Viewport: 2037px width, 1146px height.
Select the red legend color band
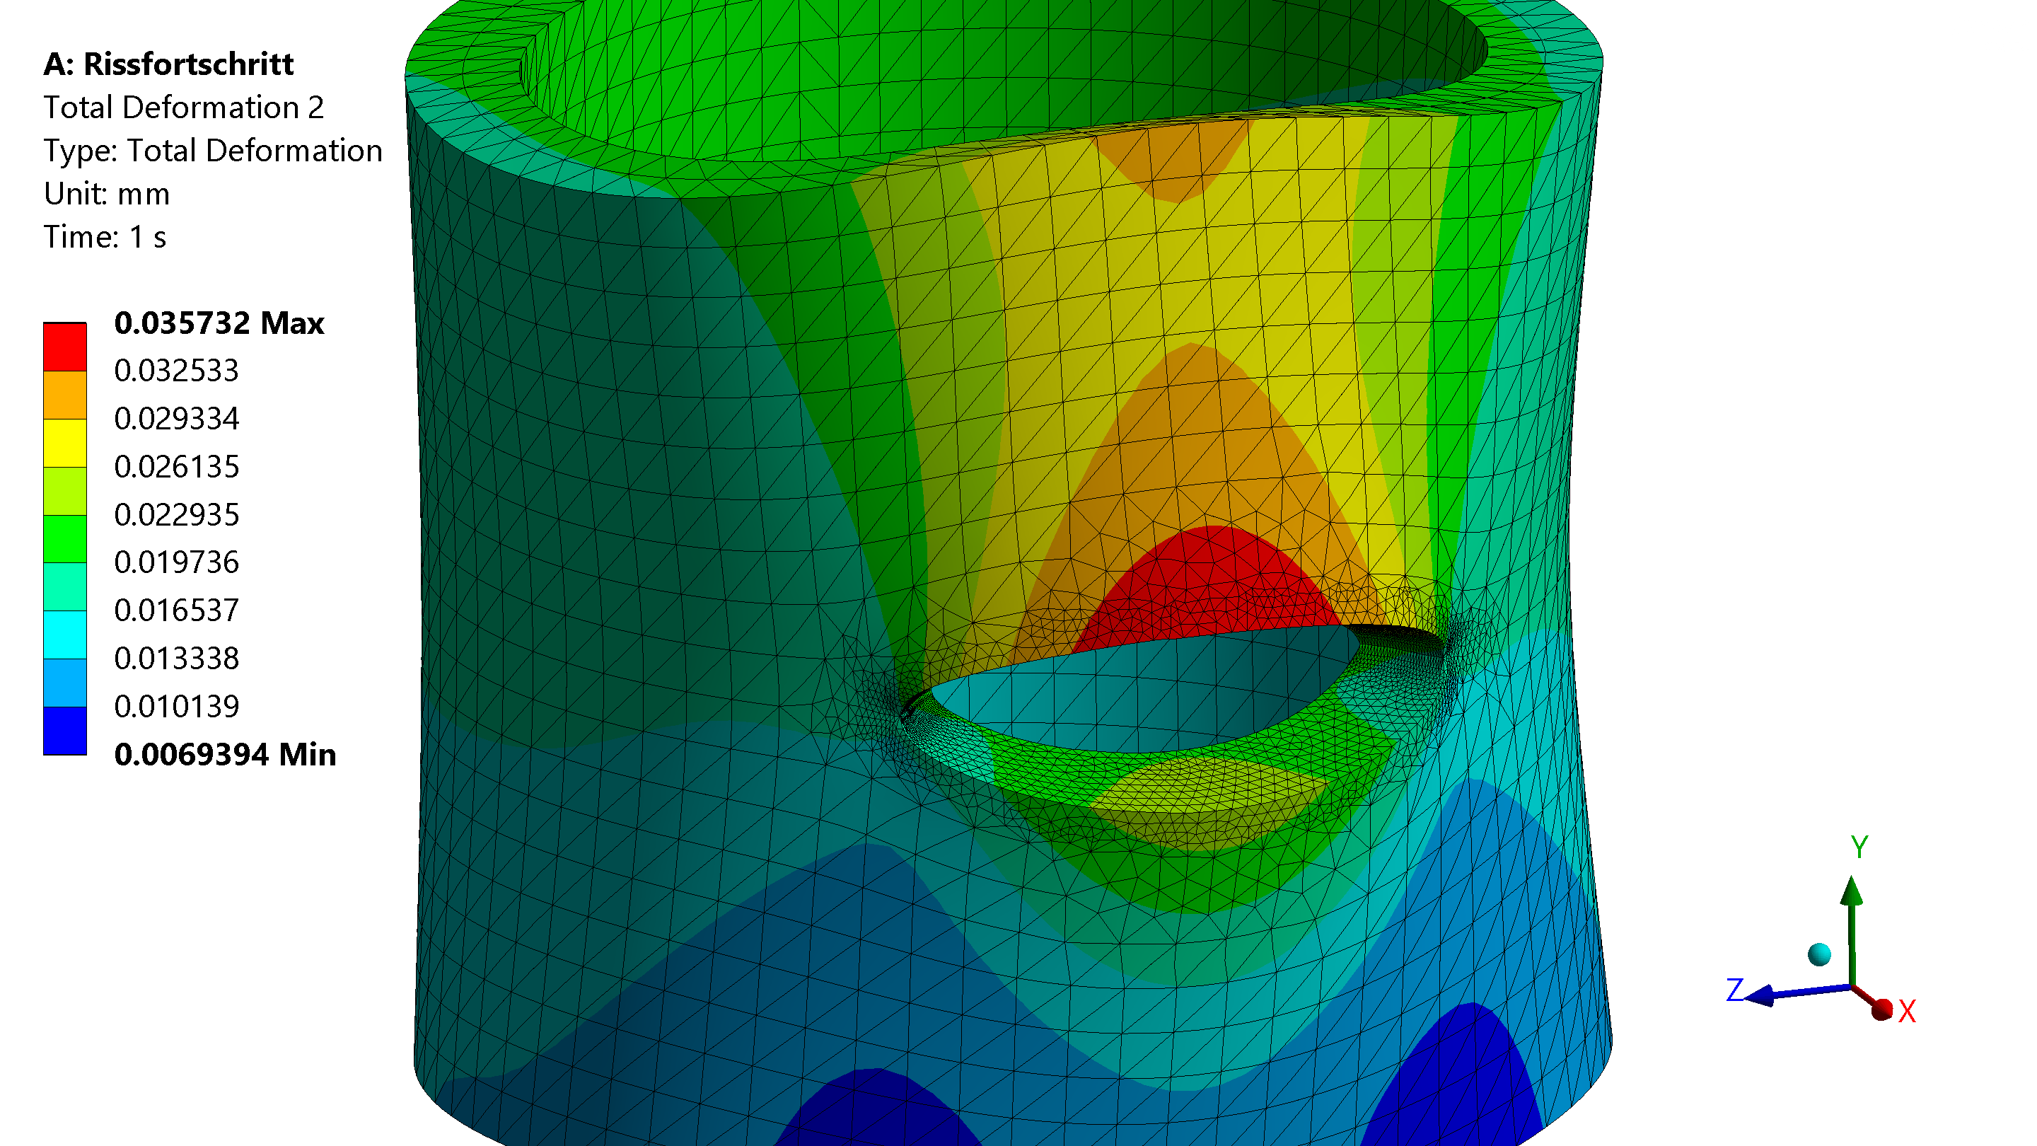coord(65,347)
